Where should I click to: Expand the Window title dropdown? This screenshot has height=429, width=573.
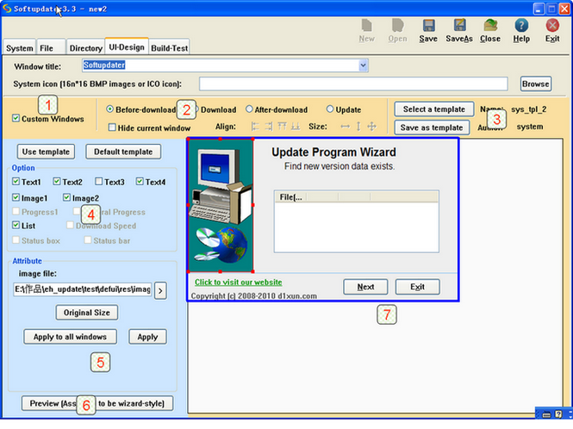pyautogui.click(x=363, y=65)
